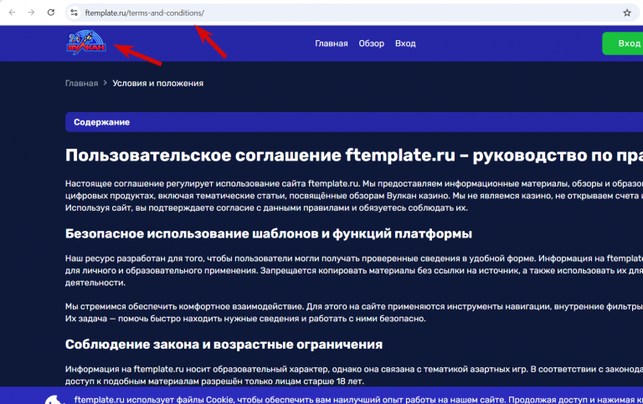Follow the Главная breadcrumb link
643x404 pixels.
(81, 83)
